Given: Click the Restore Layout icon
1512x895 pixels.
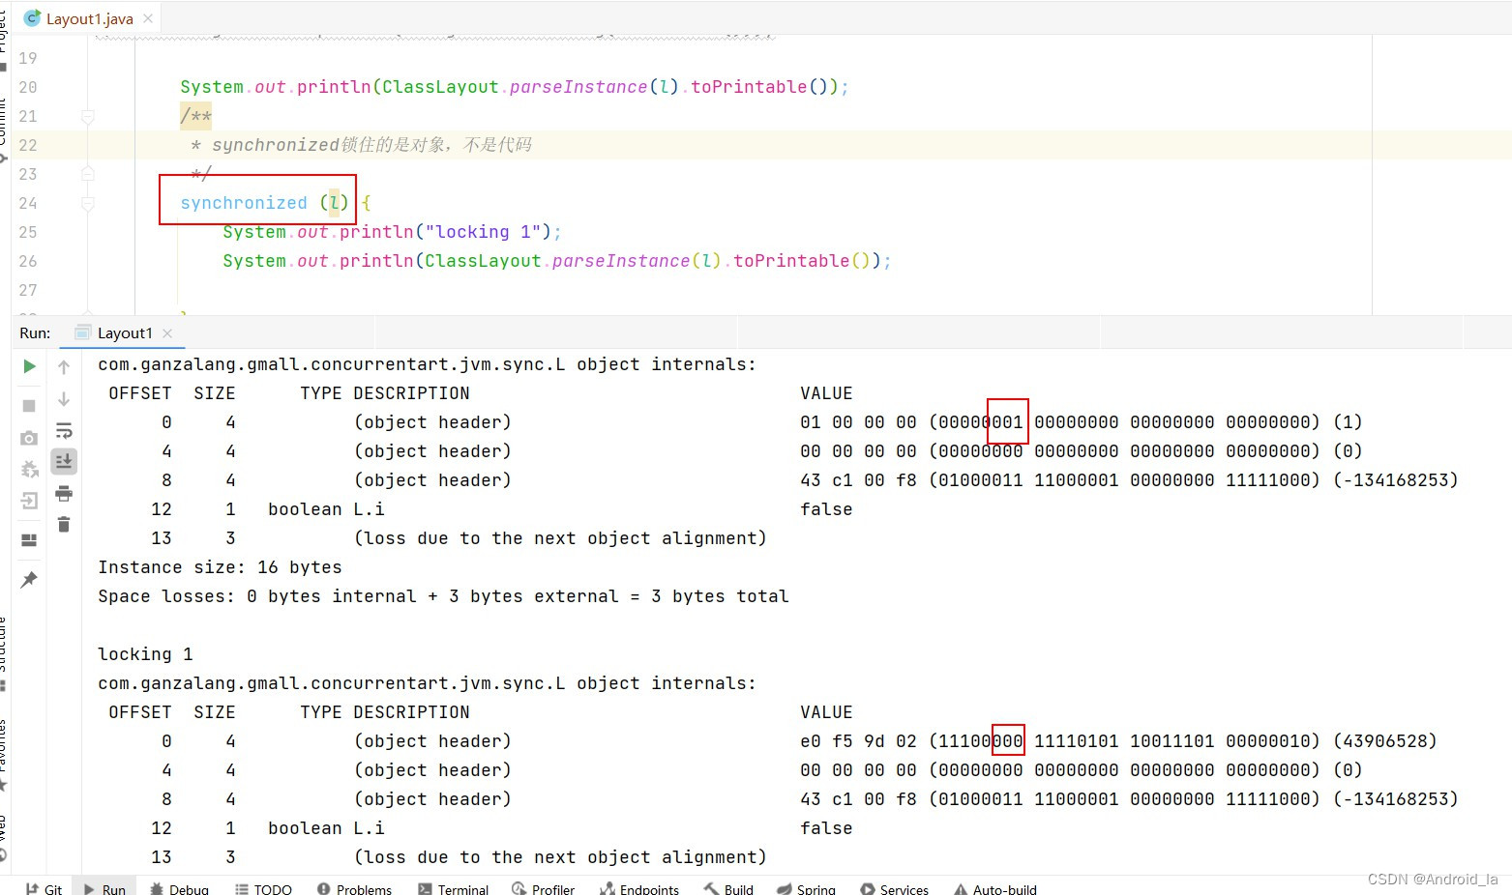Looking at the screenshot, I should (29, 540).
